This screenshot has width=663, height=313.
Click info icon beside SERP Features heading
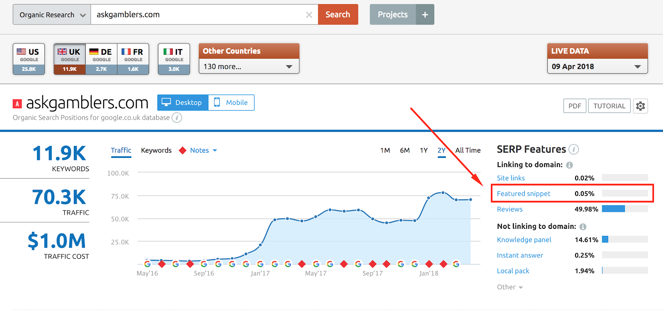coord(573,149)
